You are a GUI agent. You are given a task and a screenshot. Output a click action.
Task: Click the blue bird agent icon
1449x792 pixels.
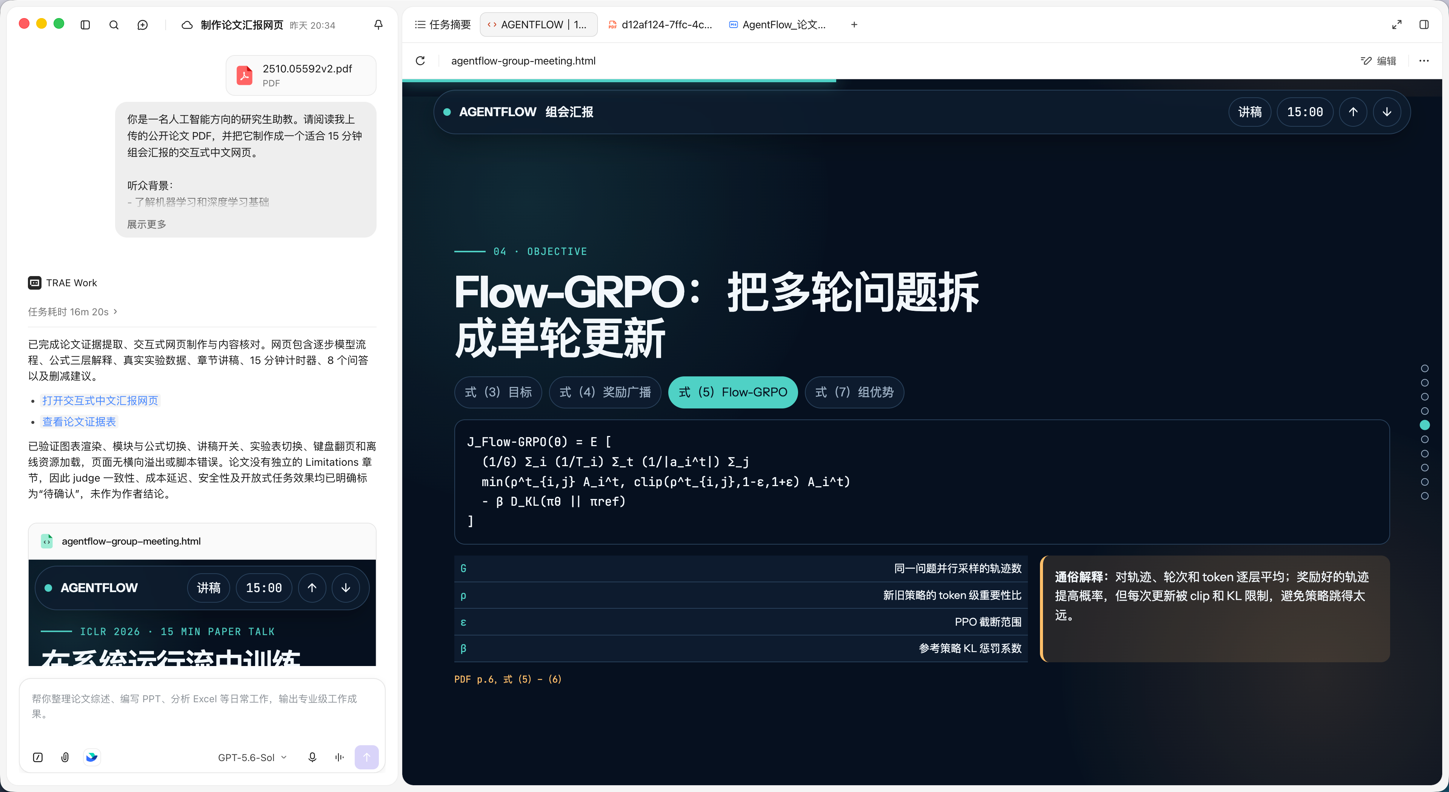pos(92,757)
